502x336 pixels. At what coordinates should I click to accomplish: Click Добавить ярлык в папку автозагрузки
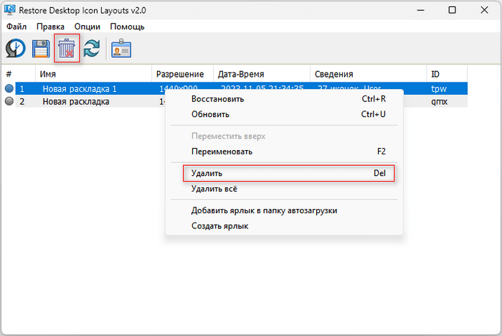click(x=284, y=210)
